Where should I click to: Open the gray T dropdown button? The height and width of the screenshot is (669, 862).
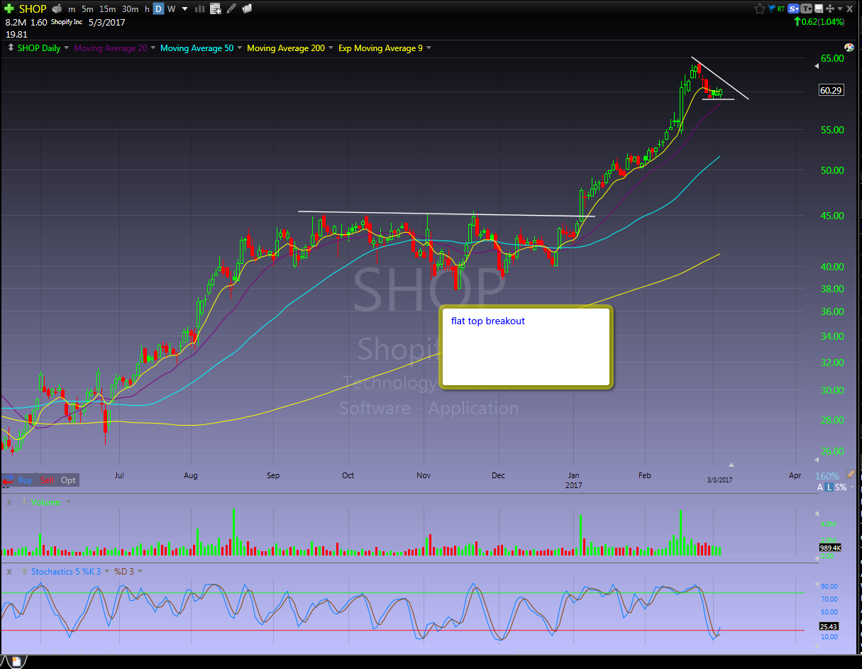point(807,9)
